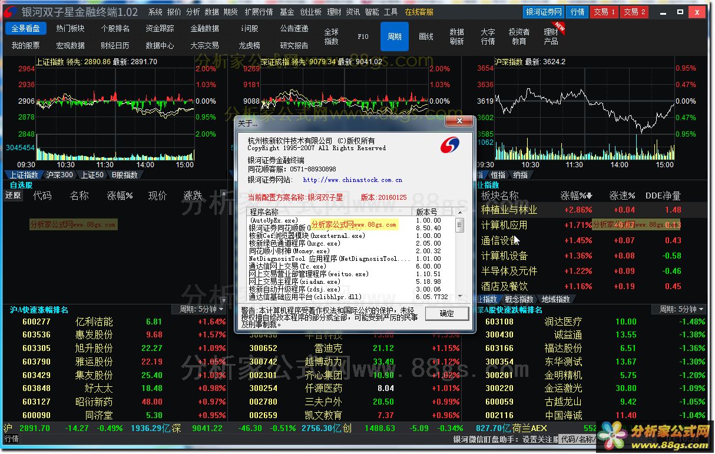The height and width of the screenshot is (454, 715).
Task: Switch to the B股指数 chart tab
Action: [x=125, y=175]
